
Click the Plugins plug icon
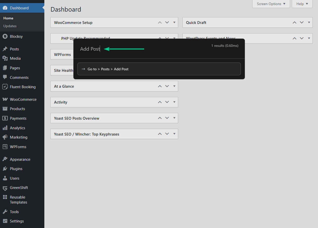tap(5, 169)
